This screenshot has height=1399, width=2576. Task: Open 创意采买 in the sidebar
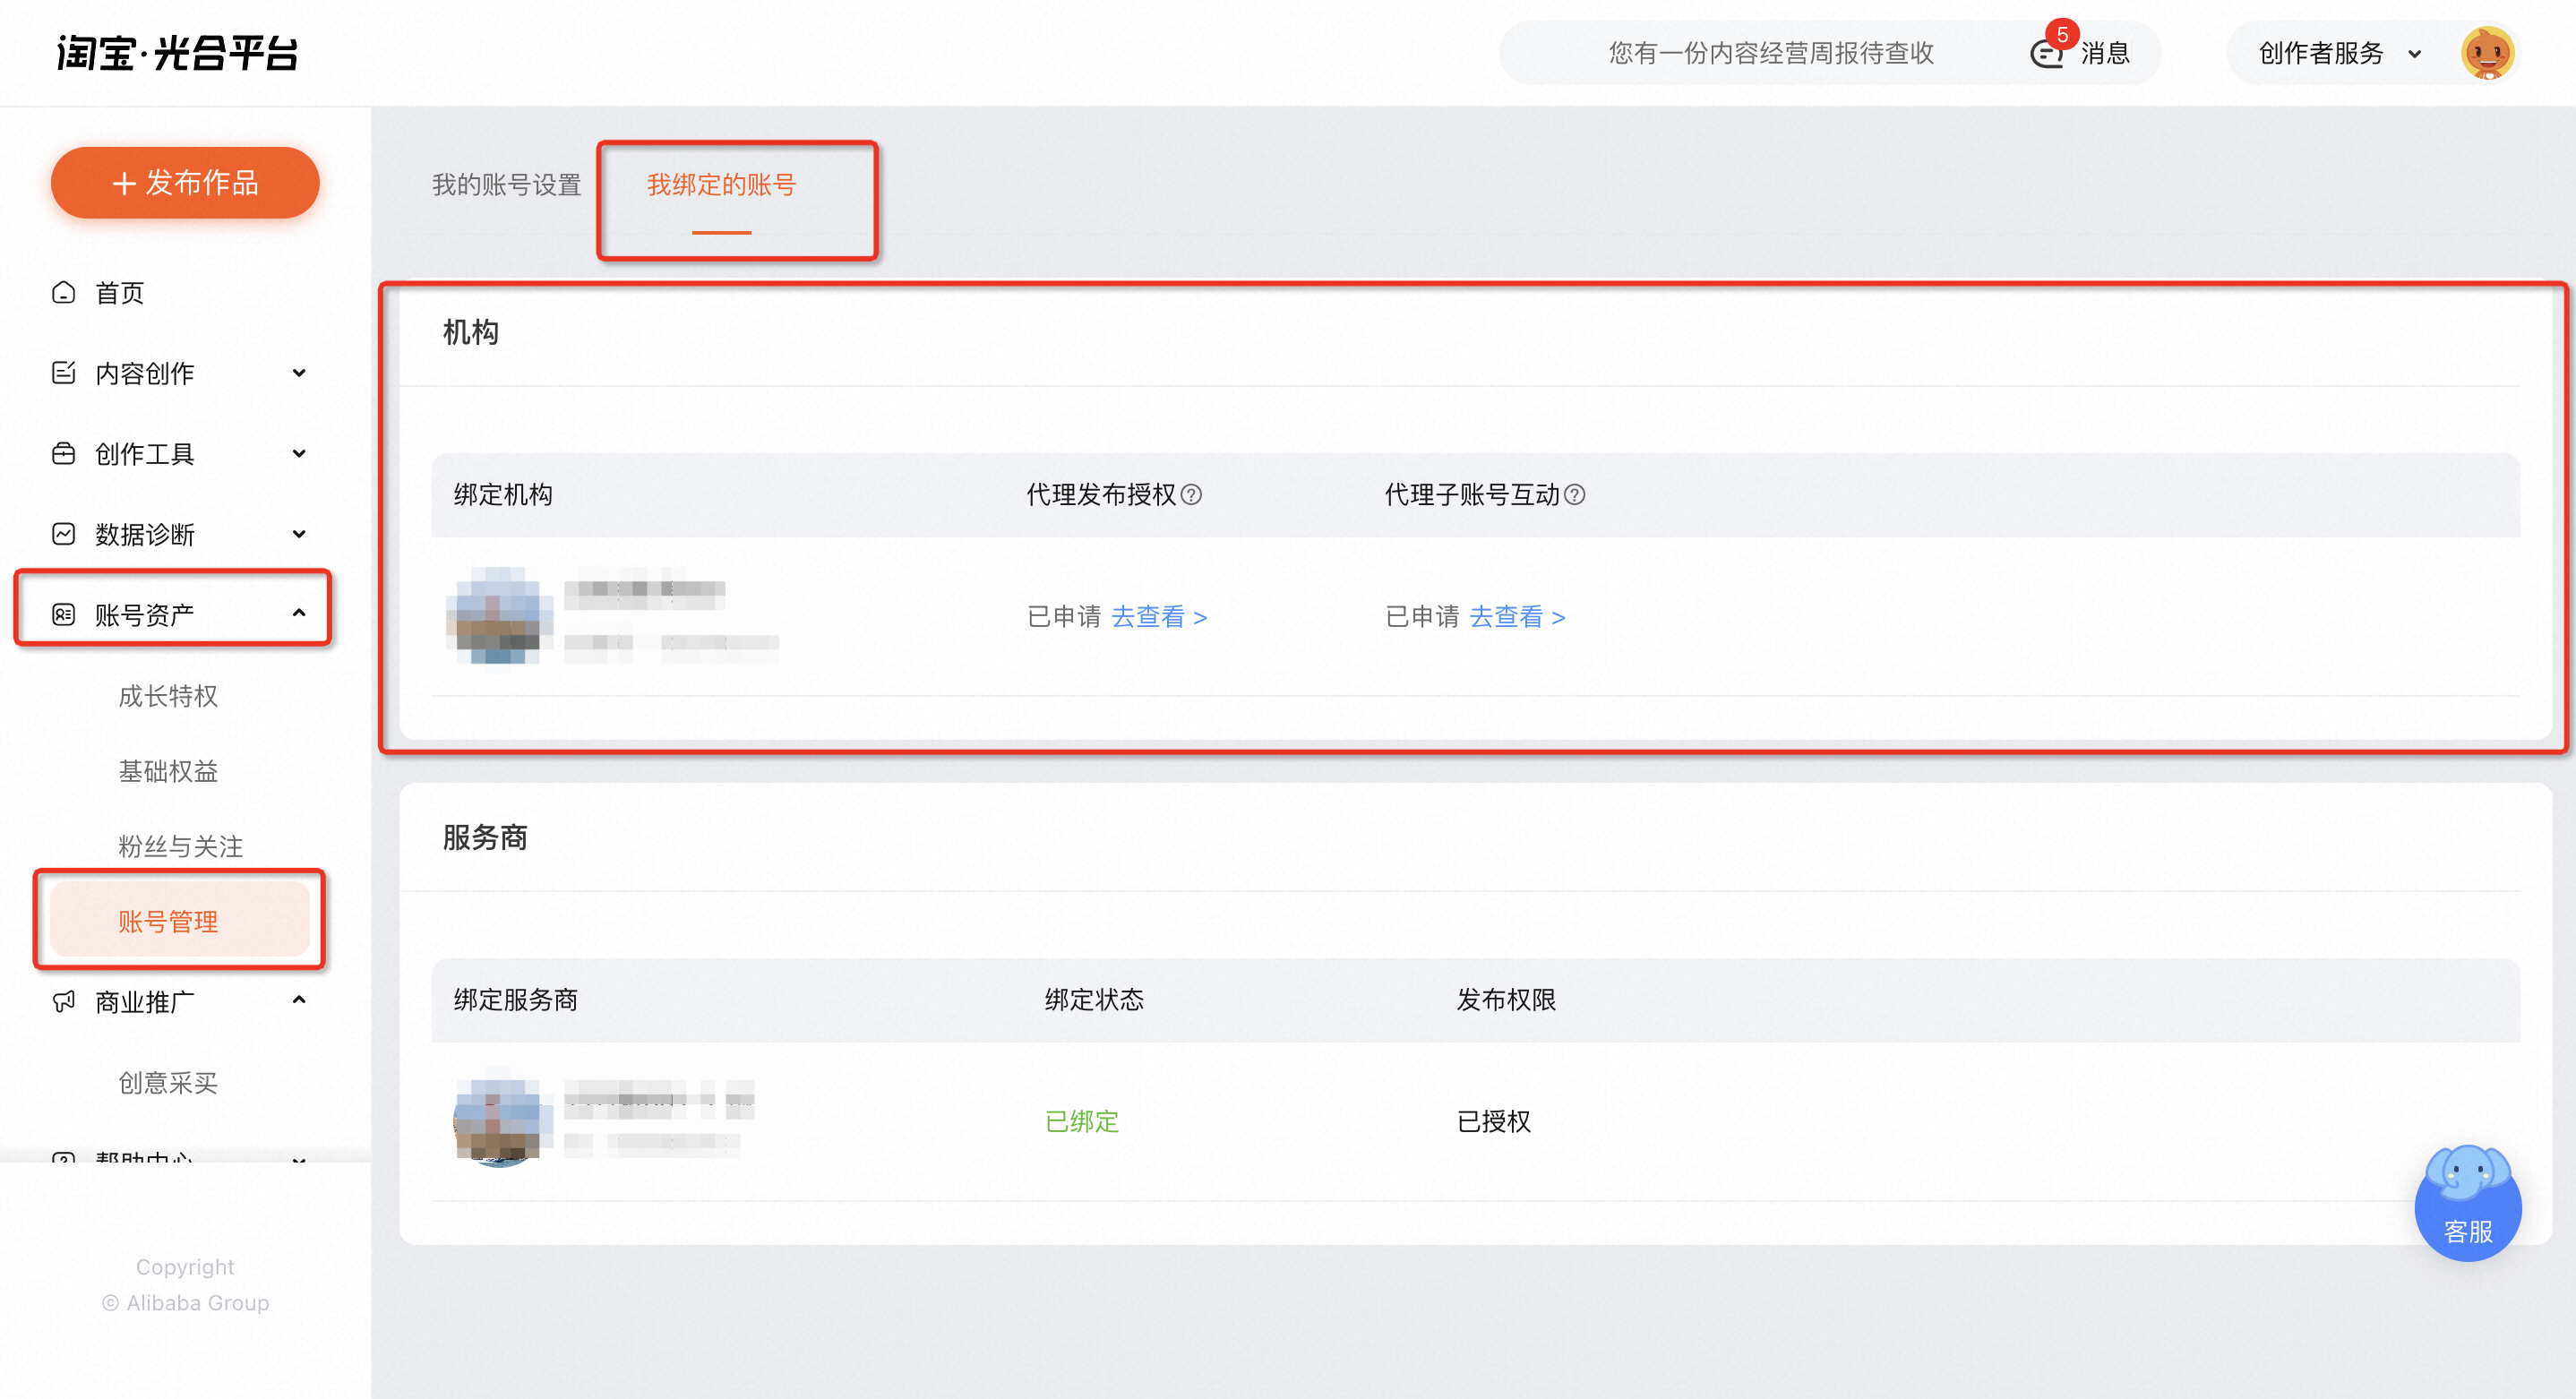[x=168, y=1083]
